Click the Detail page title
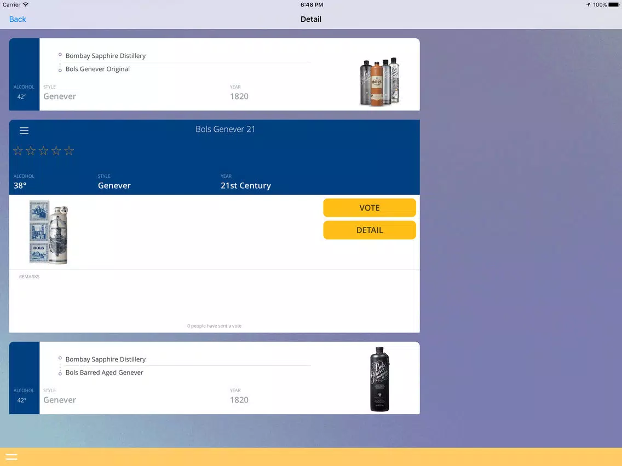622x466 pixels. point(311,19)
